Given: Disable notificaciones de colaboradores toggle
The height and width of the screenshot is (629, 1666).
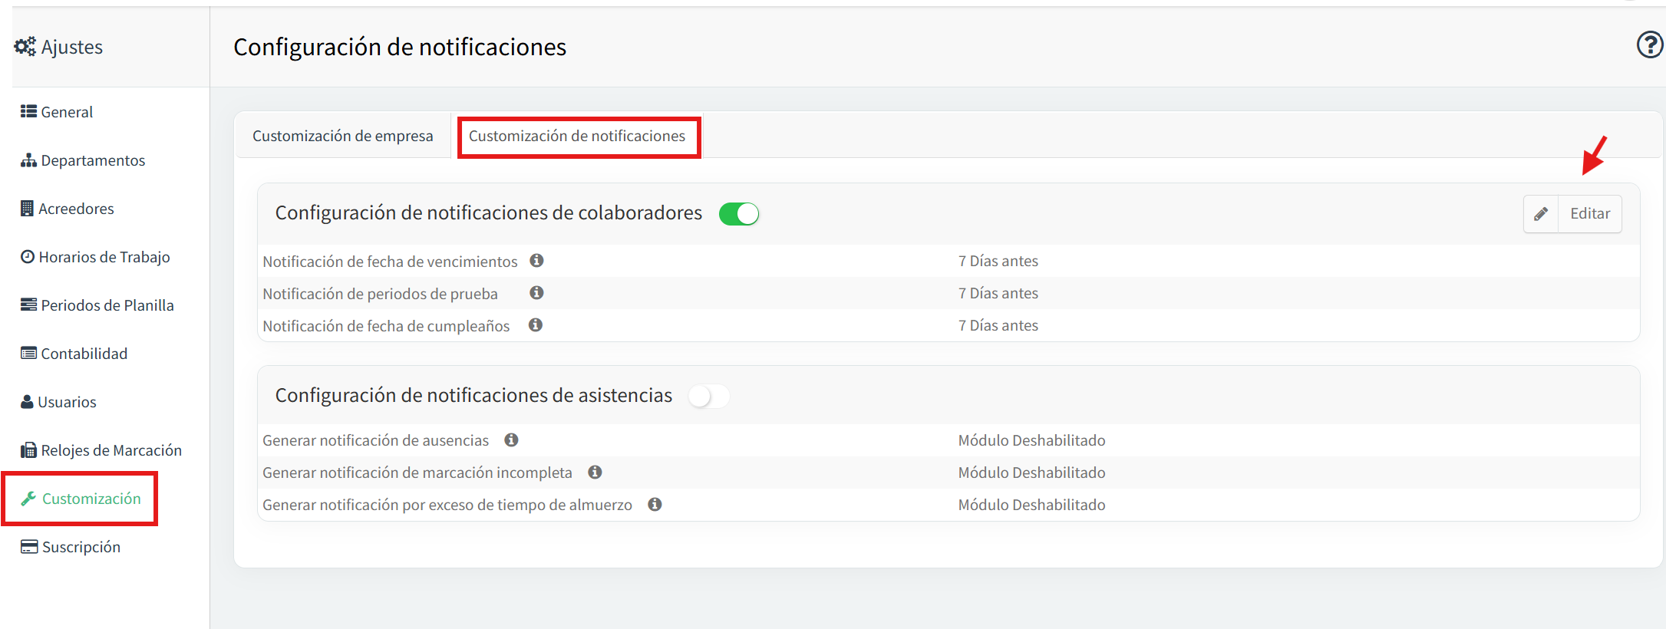Looking at the screenshot, I should click(739, 214).
